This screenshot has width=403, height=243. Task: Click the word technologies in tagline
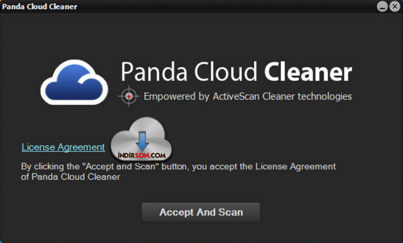pyautogui.click(x=324, y=97)
